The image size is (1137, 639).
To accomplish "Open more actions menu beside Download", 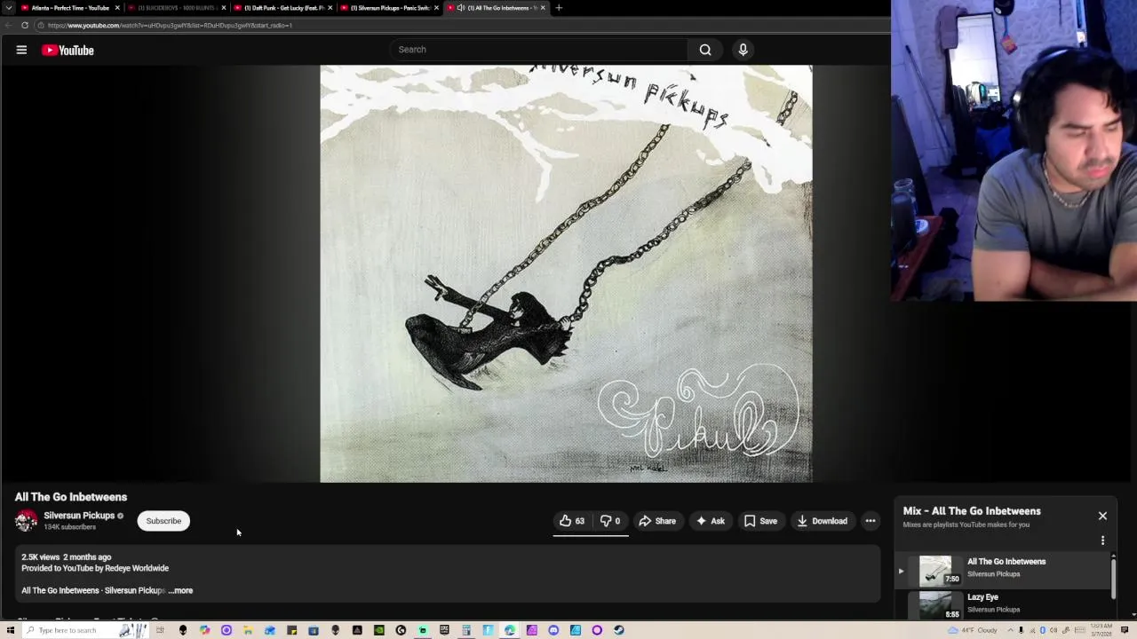I will pos(871,521).
